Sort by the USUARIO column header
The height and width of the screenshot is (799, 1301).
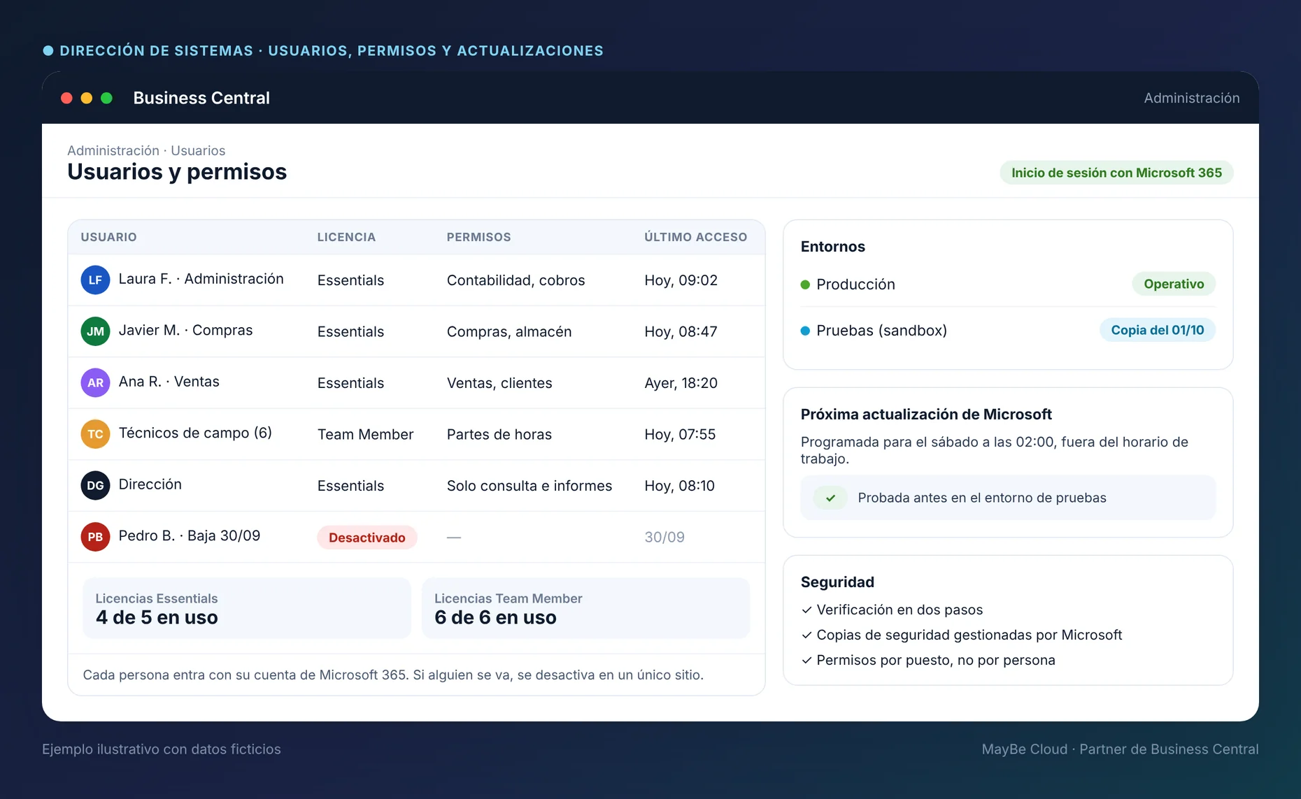[108, 237]
